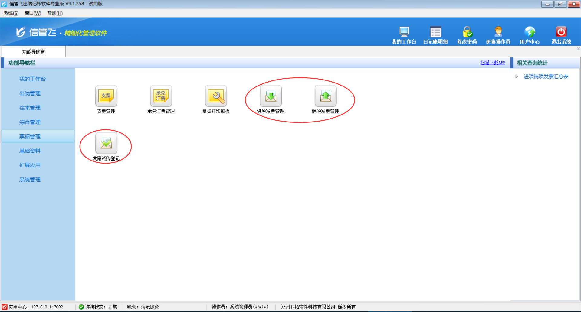
Task: Open the 系统(S) menu
Action: tap(11, 13)
